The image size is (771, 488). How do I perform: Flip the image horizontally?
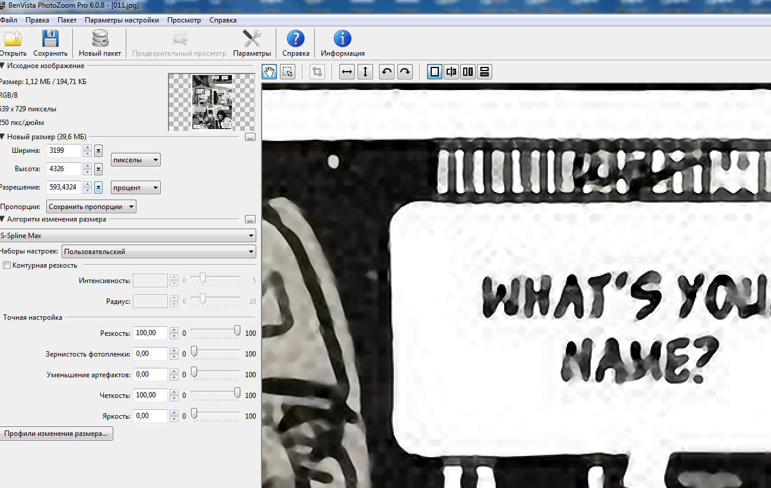pos(348,72)
